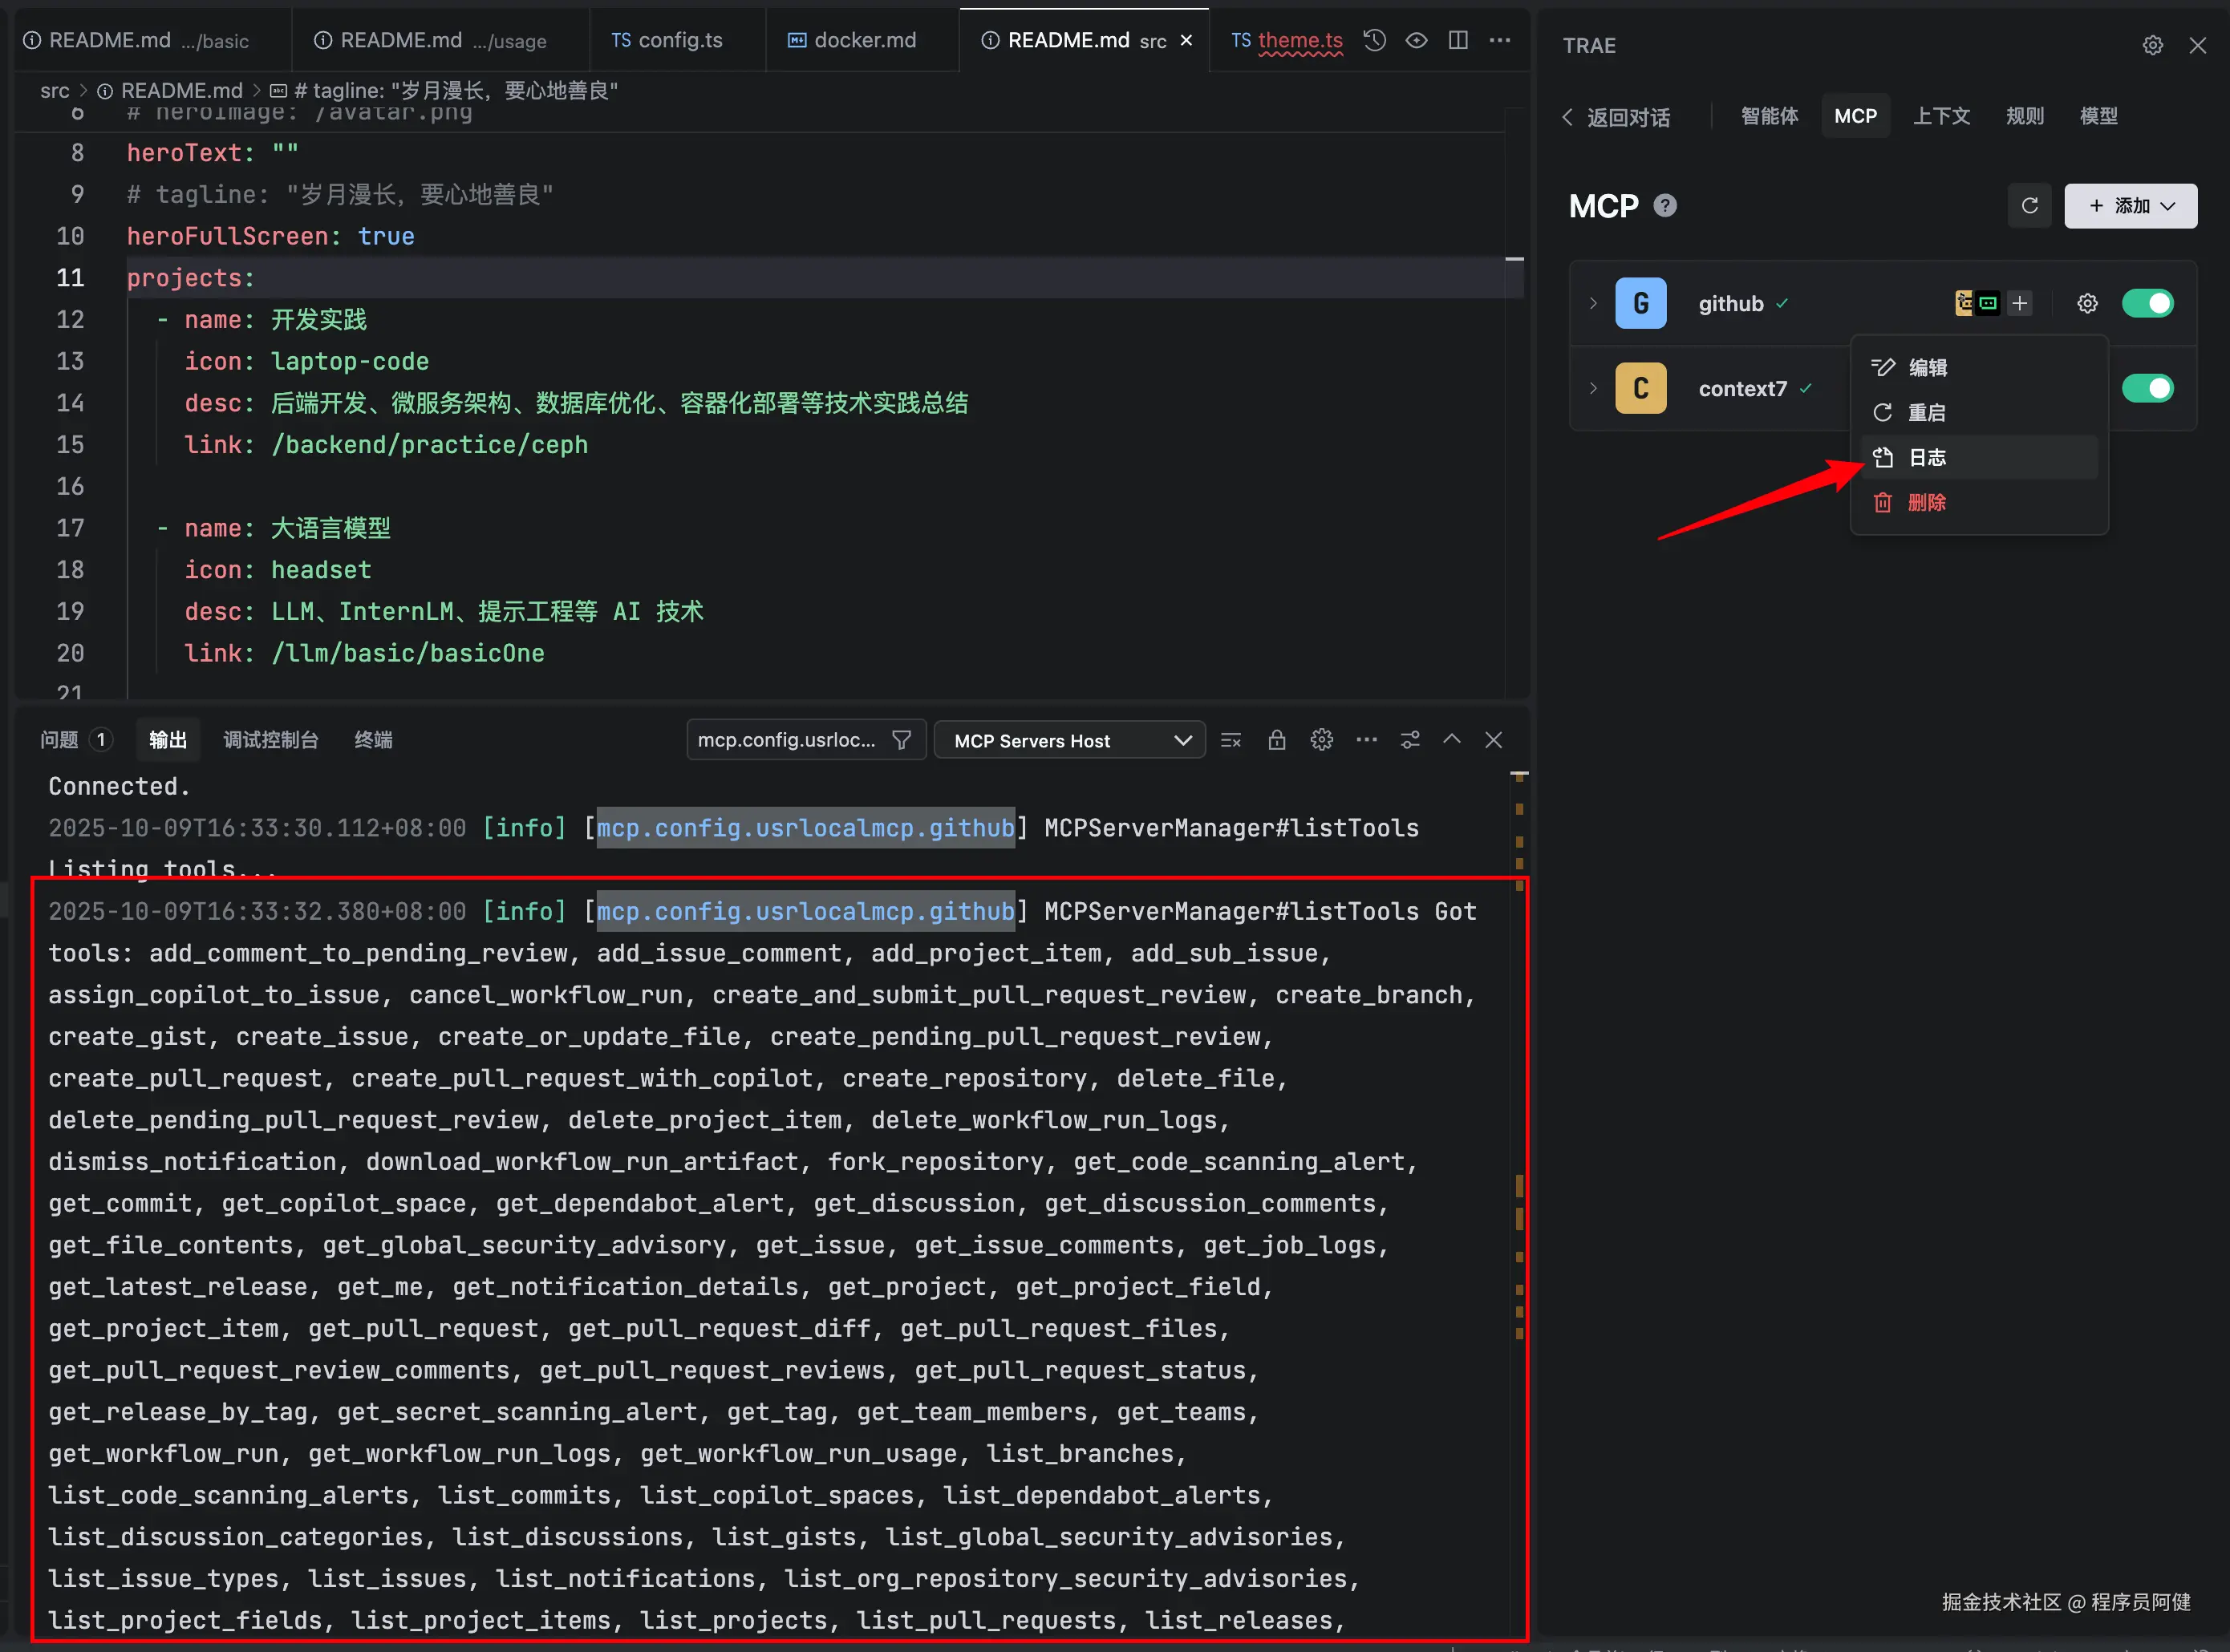Turn off the context7 server toggle
The image size is (2230, 1652).
tap(2148, 388)
